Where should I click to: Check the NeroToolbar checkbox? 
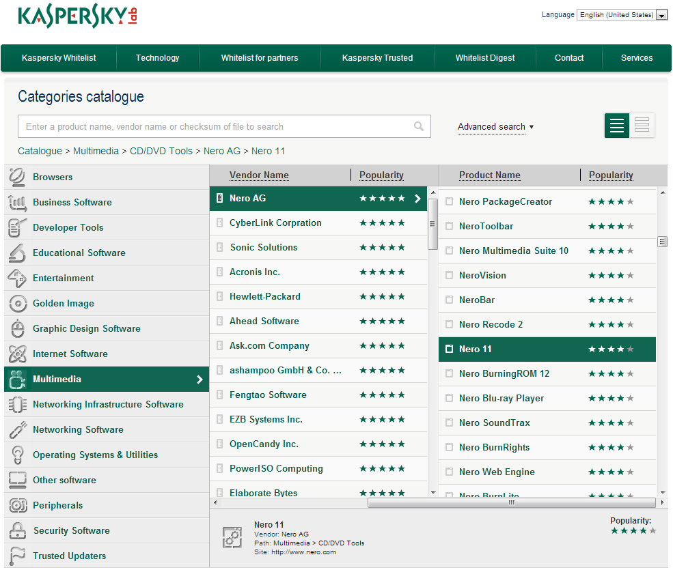tap(450, 226)
